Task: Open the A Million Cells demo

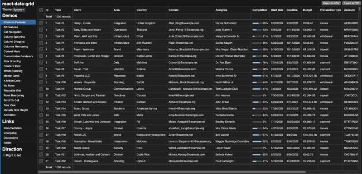Action: (x=19, y=81)
